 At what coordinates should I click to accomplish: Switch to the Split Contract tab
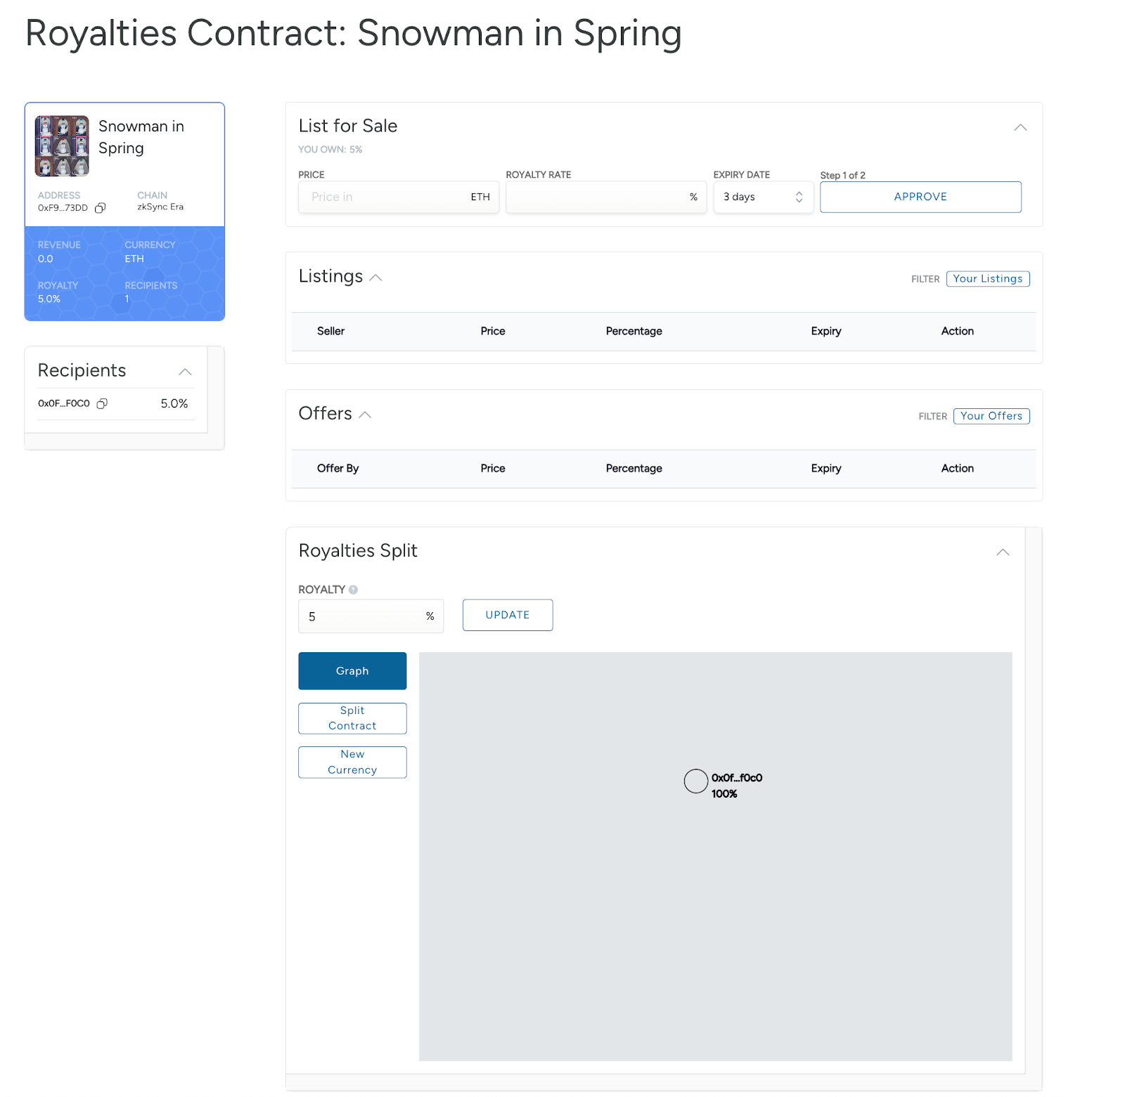pos(352,718)
